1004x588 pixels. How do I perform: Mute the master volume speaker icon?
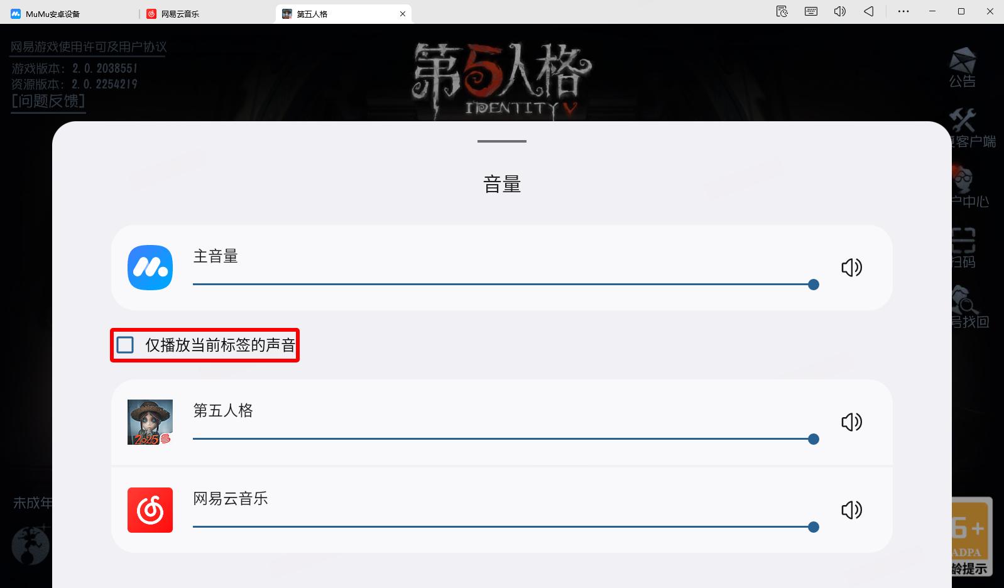[x=851, y=268]
